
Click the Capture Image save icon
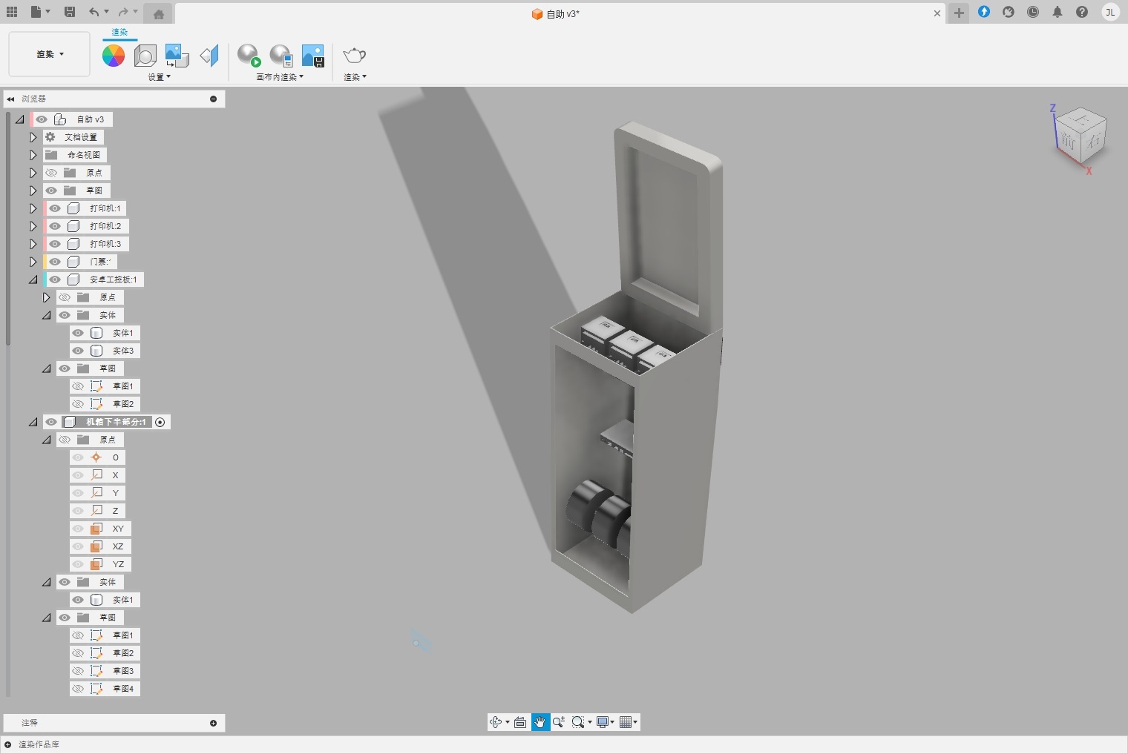(x=313, y=56)
